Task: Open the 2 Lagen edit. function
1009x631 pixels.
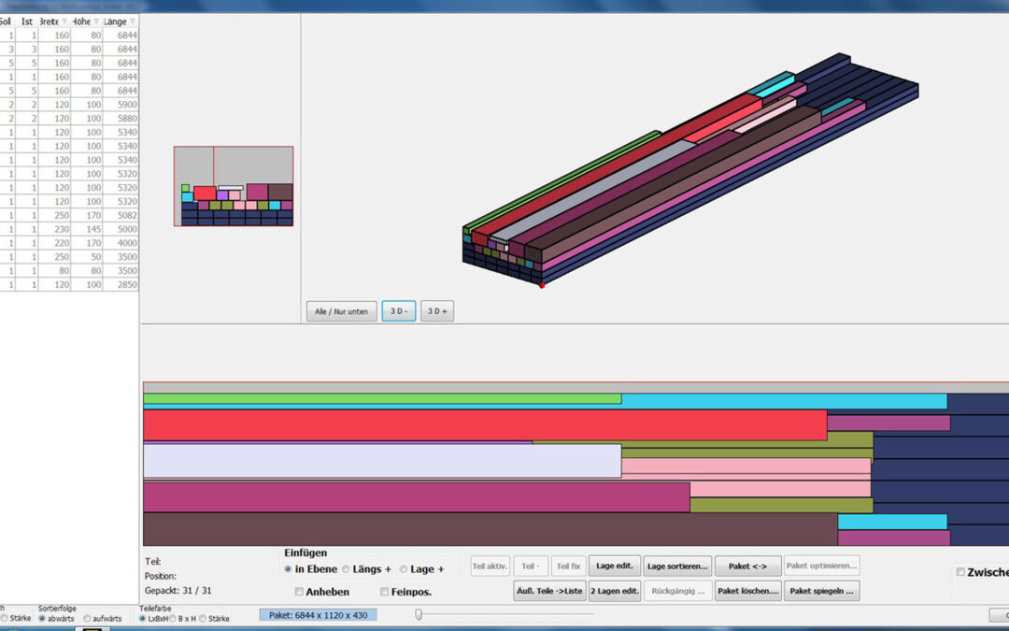Action: (614, 591)
